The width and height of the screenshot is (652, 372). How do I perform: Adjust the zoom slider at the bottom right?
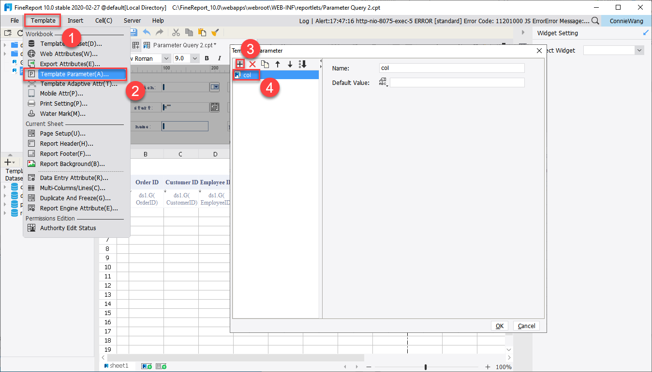[x=426, y=367]
